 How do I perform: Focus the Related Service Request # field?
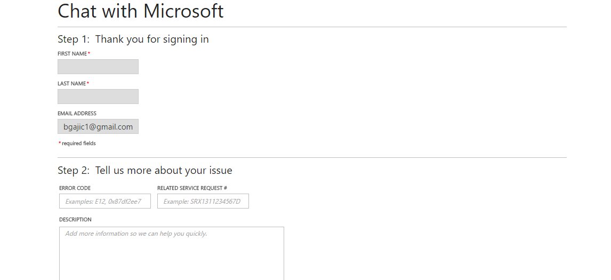pyautogui.click(x=203, y=201)
